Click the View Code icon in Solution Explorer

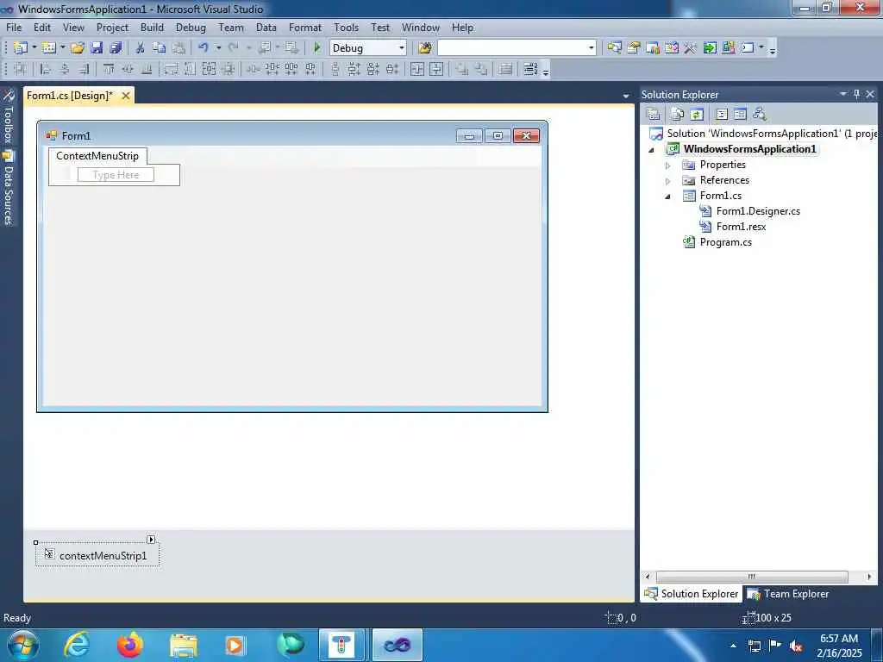coord(722,115)
